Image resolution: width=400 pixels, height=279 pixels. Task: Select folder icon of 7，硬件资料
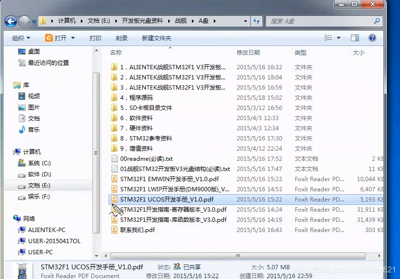pos(114,128)
